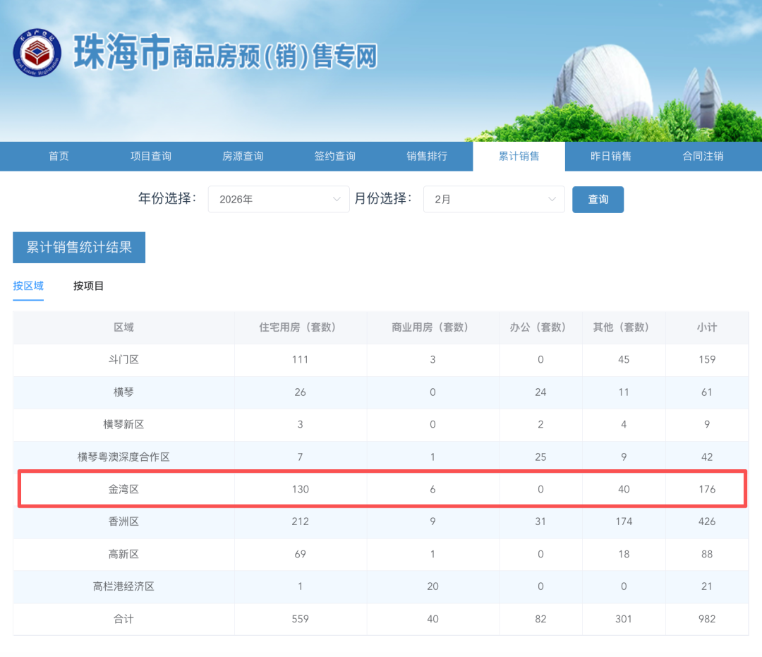Click the 累计销售统计结果 heading button
The height and width of the screenshot is (657, 762).
tap(79, 248)
